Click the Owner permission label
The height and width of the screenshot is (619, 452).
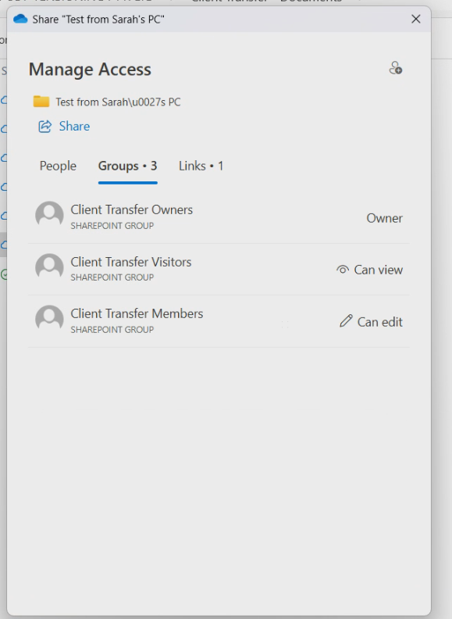coord(385,218)
